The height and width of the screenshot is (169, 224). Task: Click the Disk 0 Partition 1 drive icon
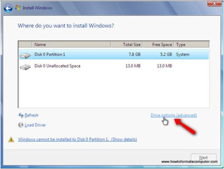(x=25, y=56)
